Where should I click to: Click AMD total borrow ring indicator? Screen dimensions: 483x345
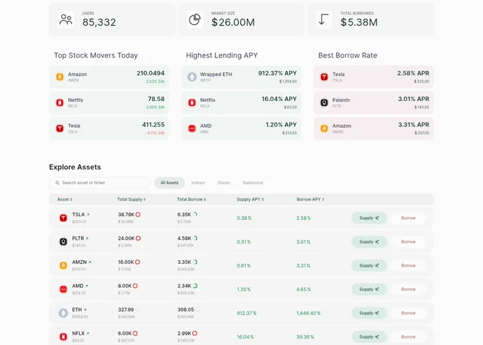tap(195, 286)
